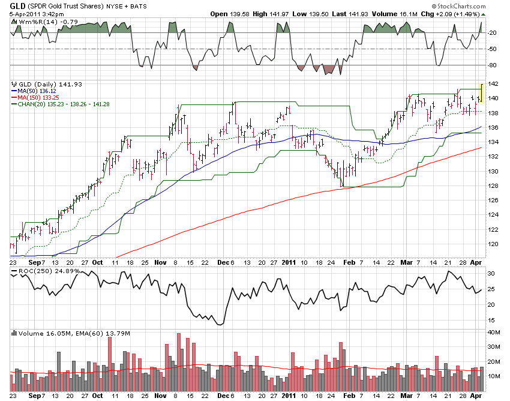Click the Wm%R(14) indicator icon
510x401 pixels.
14,22
